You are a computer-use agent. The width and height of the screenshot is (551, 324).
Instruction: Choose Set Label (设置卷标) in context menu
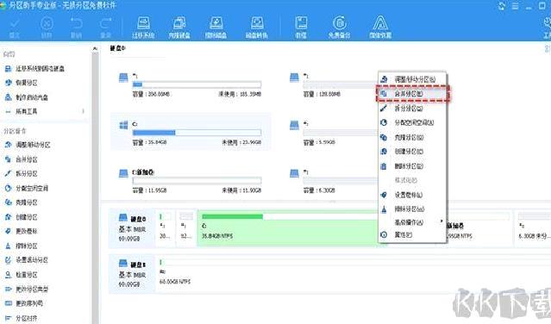tap(412, 195)
